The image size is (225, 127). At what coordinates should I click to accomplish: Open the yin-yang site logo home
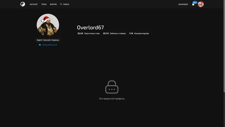coord(23,4)
